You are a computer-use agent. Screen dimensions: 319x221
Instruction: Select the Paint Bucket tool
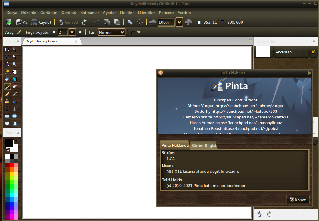(7, 79)
